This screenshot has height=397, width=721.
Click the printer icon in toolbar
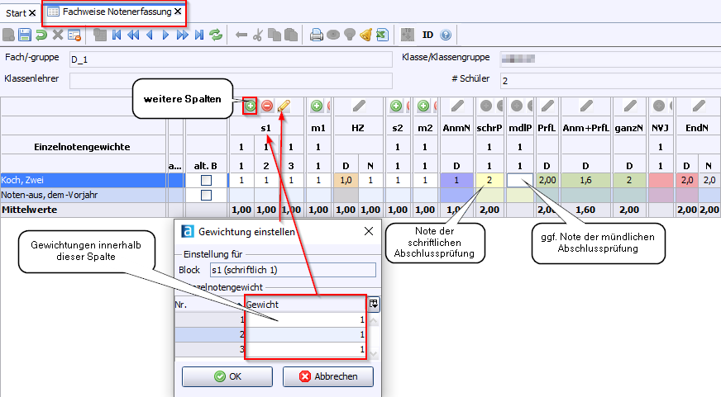click(x=316, y=35)
